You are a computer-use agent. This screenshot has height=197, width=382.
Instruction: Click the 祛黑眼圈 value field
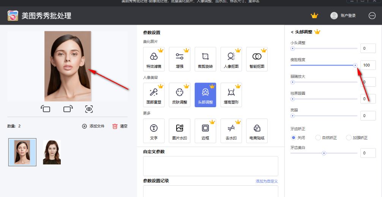[368, 99]
